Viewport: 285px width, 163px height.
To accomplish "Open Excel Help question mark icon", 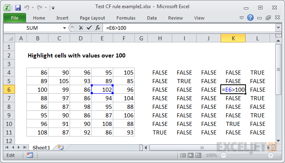I will (250, 18).
